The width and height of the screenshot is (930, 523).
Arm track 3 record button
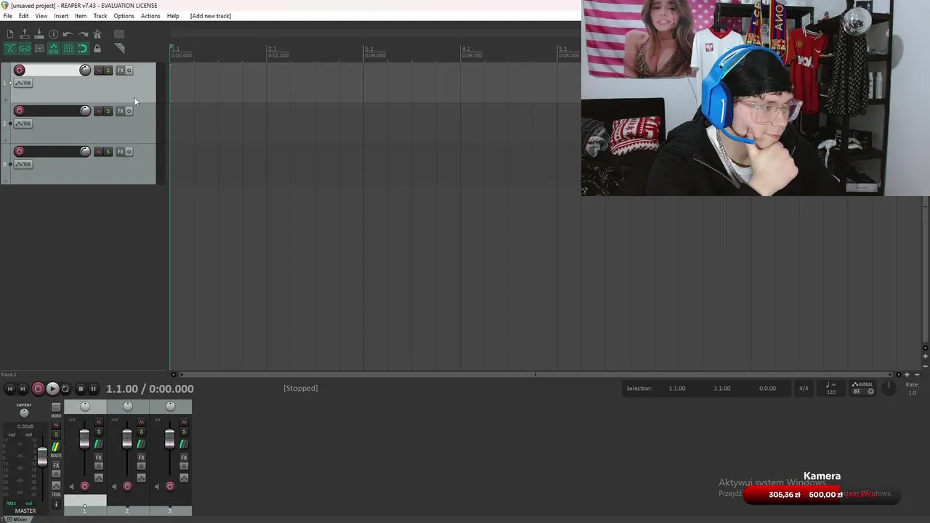point(20,151)
